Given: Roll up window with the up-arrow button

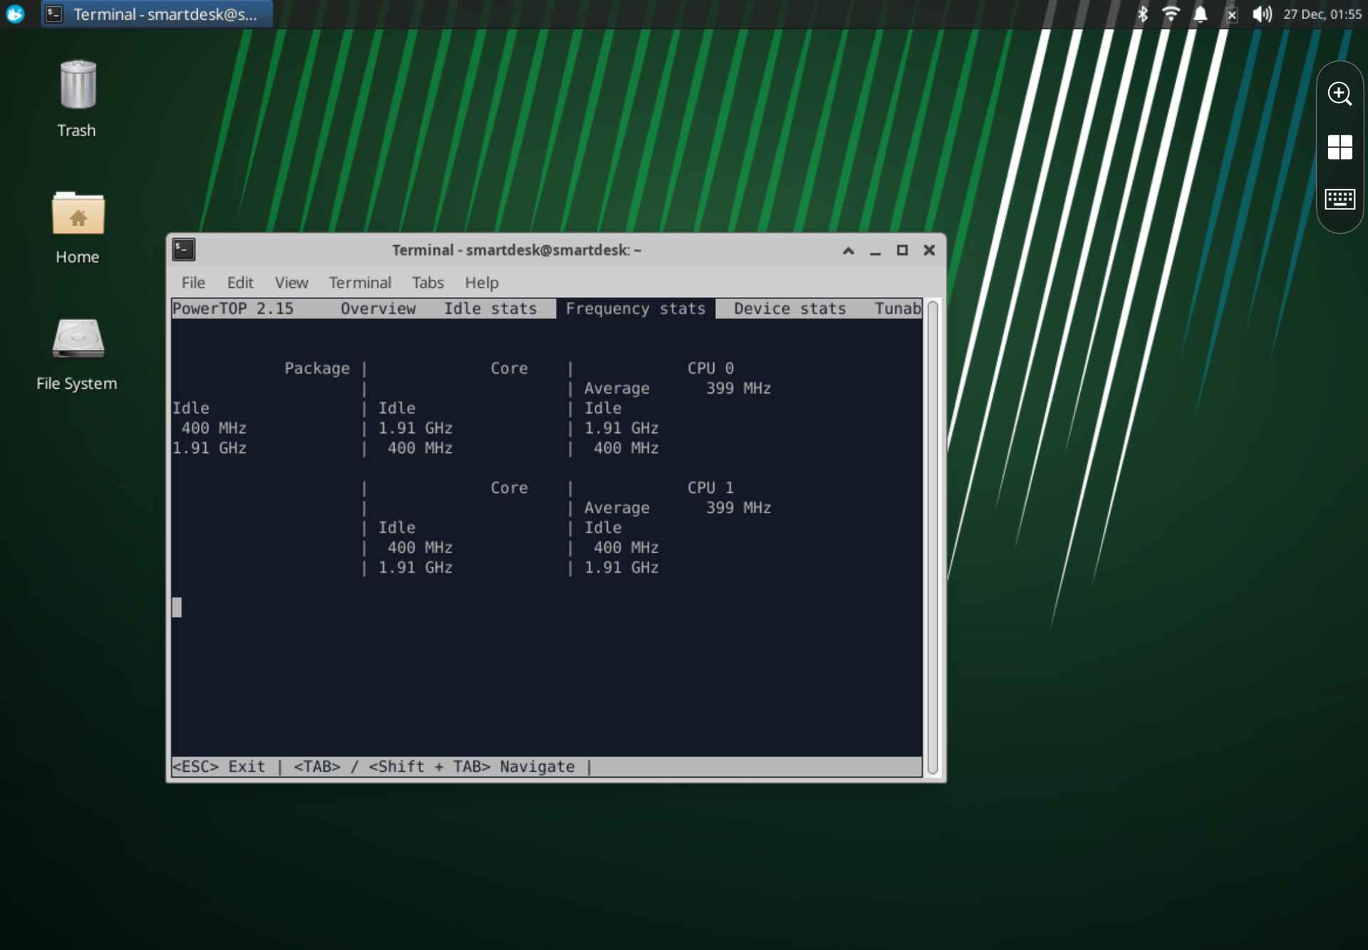Looking at the screenshot, I should click(848, 251).
